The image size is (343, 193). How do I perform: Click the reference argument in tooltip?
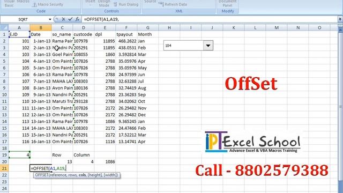click(58, 175)
